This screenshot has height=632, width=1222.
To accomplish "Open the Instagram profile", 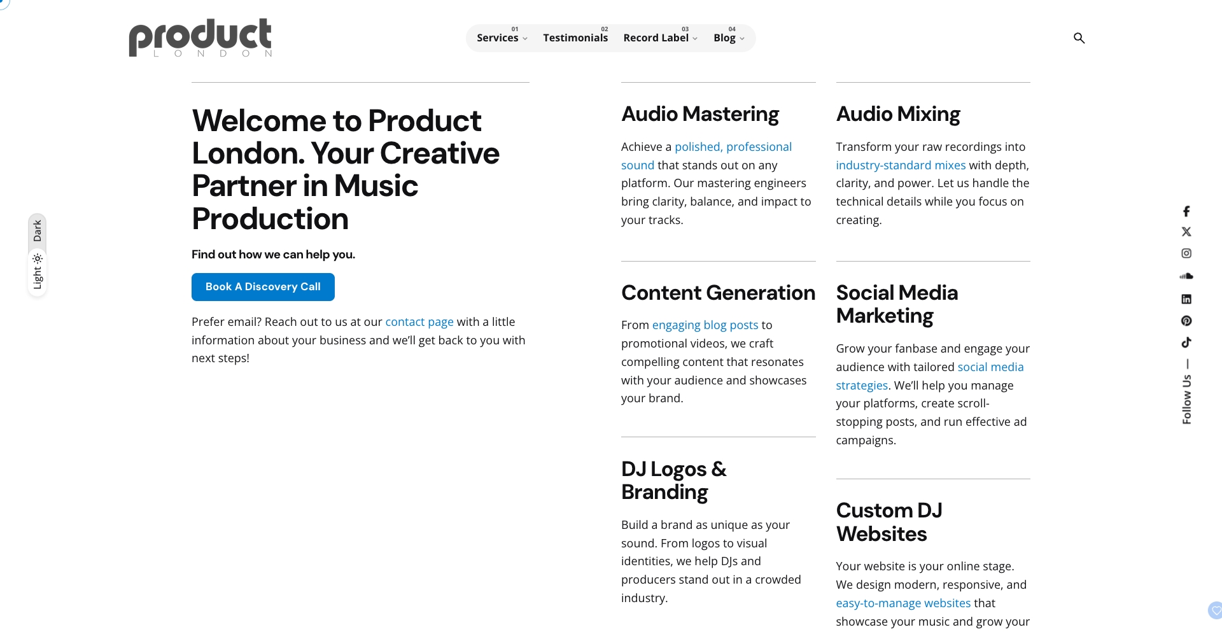I will 1186,253.
